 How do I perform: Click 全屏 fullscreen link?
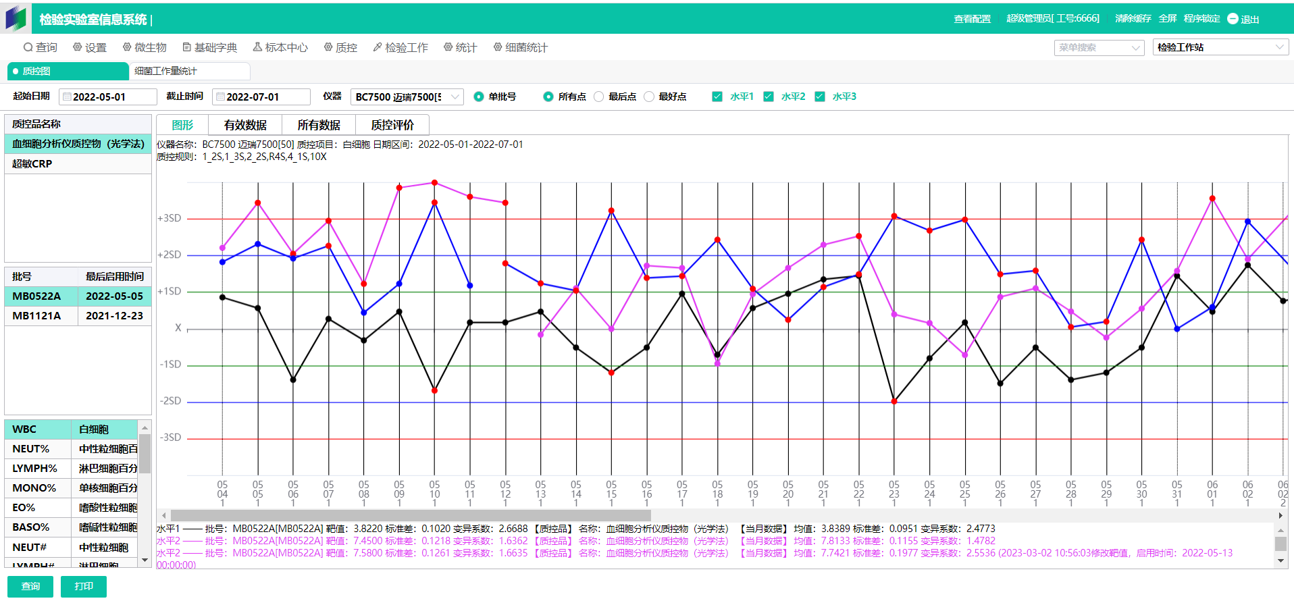click(x=1168, y=19)
